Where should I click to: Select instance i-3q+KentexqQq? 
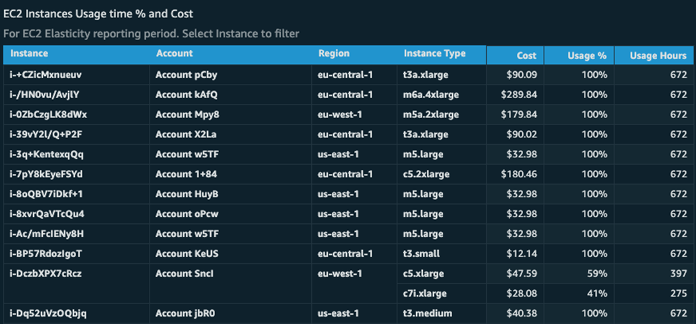46,155
